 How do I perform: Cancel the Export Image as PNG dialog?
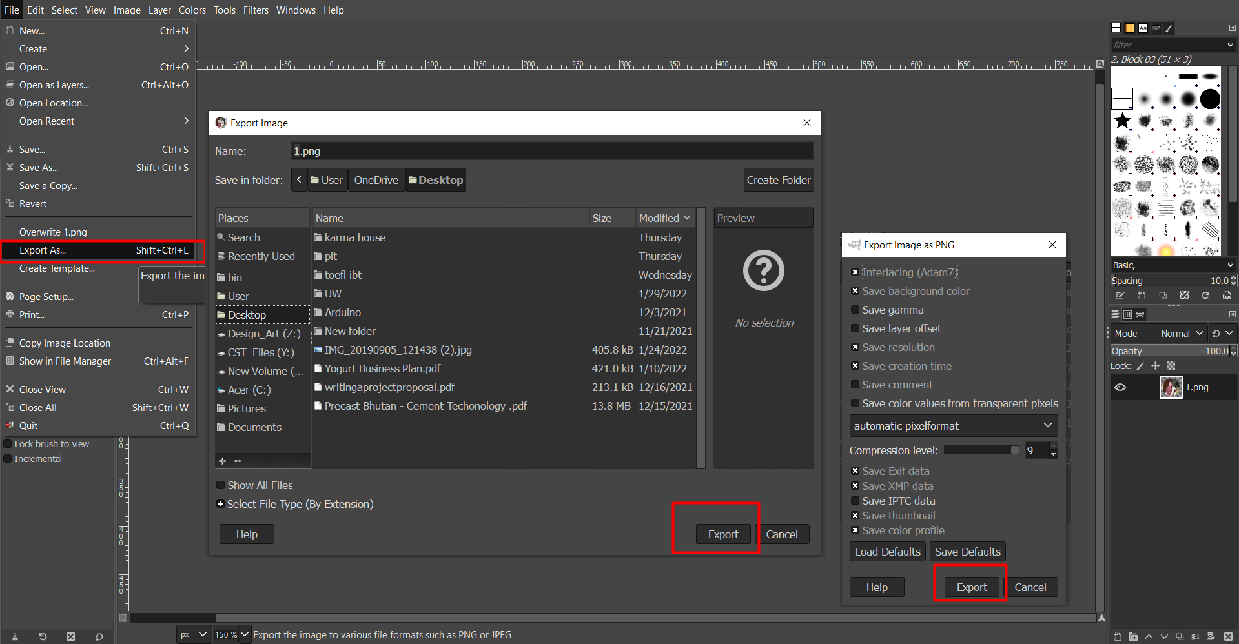pos(1030,587)
